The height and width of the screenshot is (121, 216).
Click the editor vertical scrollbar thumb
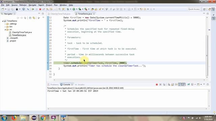(207, 55)
